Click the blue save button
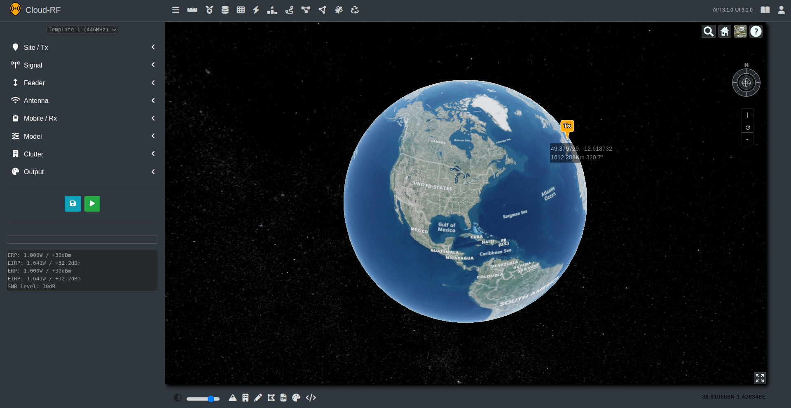Viewport: 791px width, 408px height. pos(73,203)
